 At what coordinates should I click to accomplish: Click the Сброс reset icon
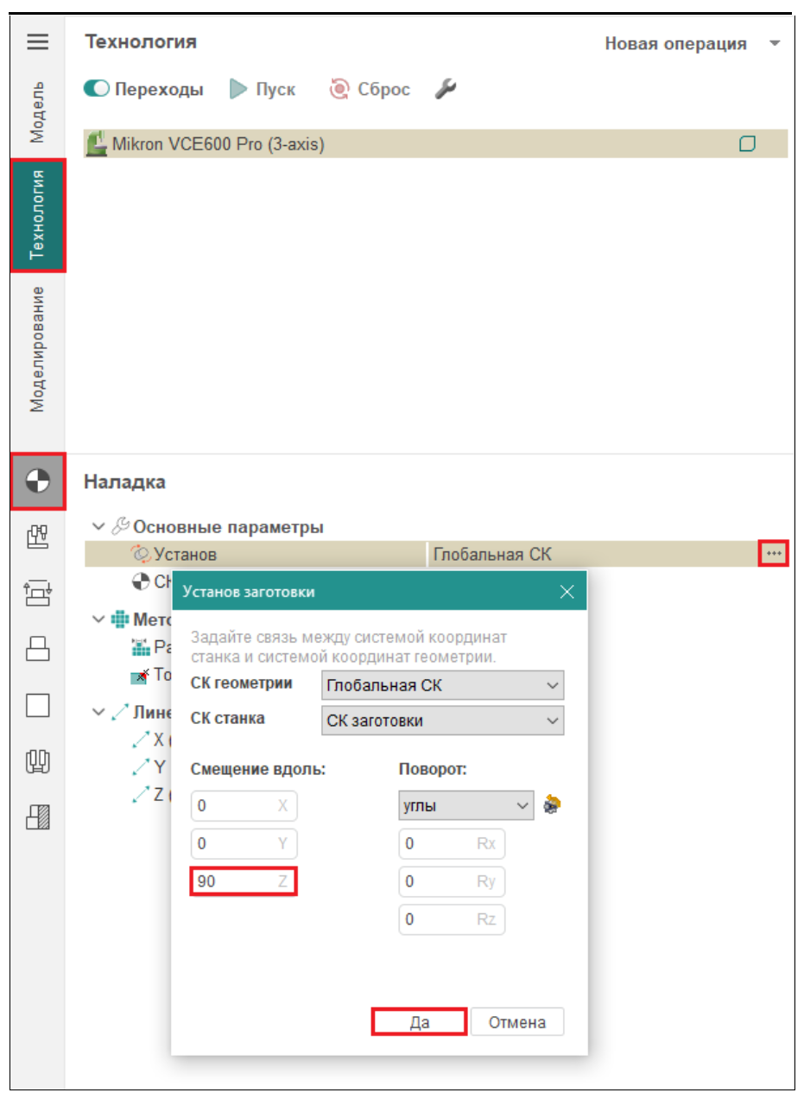click(x=340, y=90)
